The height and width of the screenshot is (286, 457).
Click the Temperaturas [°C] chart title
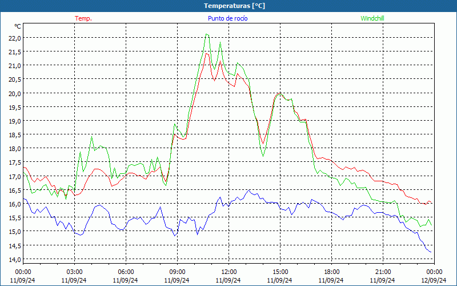click(x=234, y=6)
